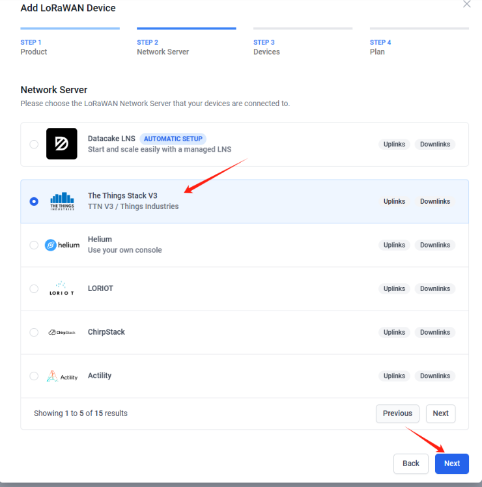Viewport: 482px width, 487px height.
Task: Go to Step 4 Plan
Action: [419, 42]
